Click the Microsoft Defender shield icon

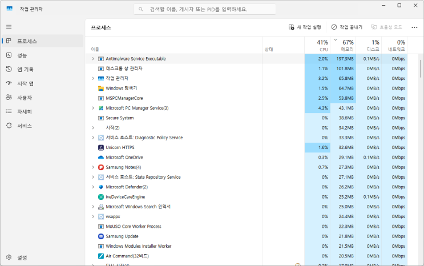click(x=101, y=187)
